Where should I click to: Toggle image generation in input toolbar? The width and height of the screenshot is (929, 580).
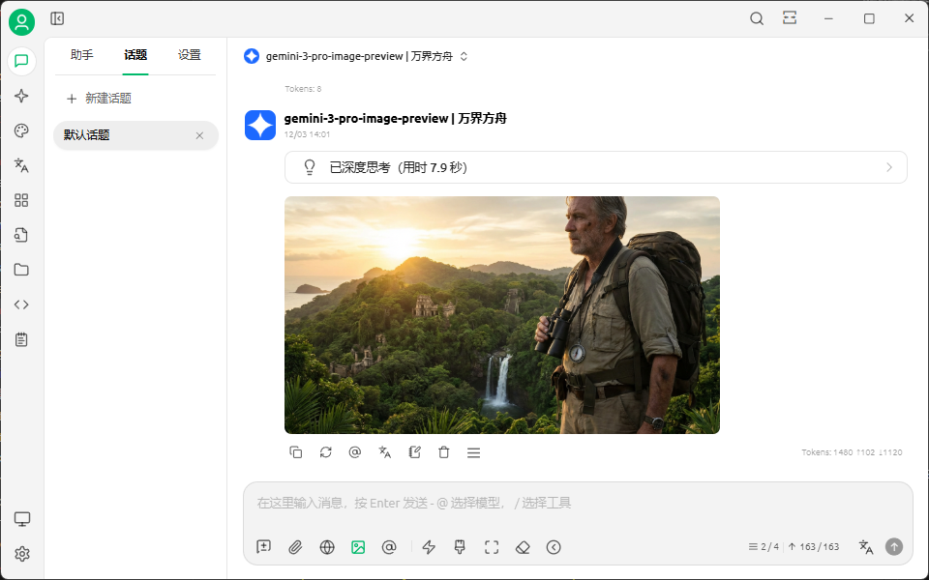pyautogui.click(x=358, y=547)
